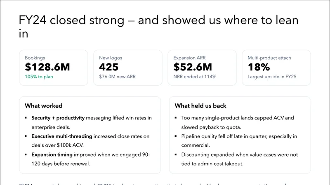Select the Security + productivity bullet text
The width and height of the screenshot is (330, 185).
click(92, 122)
